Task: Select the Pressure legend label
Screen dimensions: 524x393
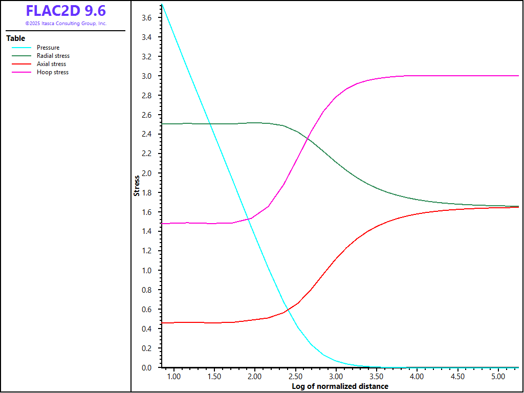Action: pyautogui.click(x=48, y=48)
